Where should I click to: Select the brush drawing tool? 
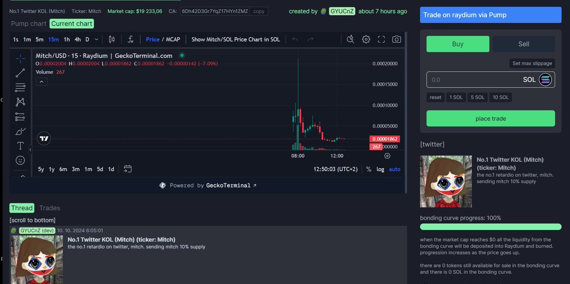(20, 131)
